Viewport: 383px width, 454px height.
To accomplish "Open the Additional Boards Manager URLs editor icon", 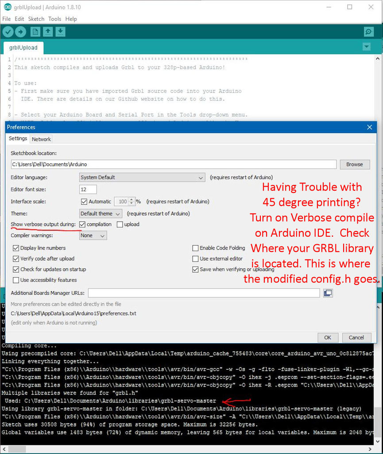I will [x=328, y=293].
